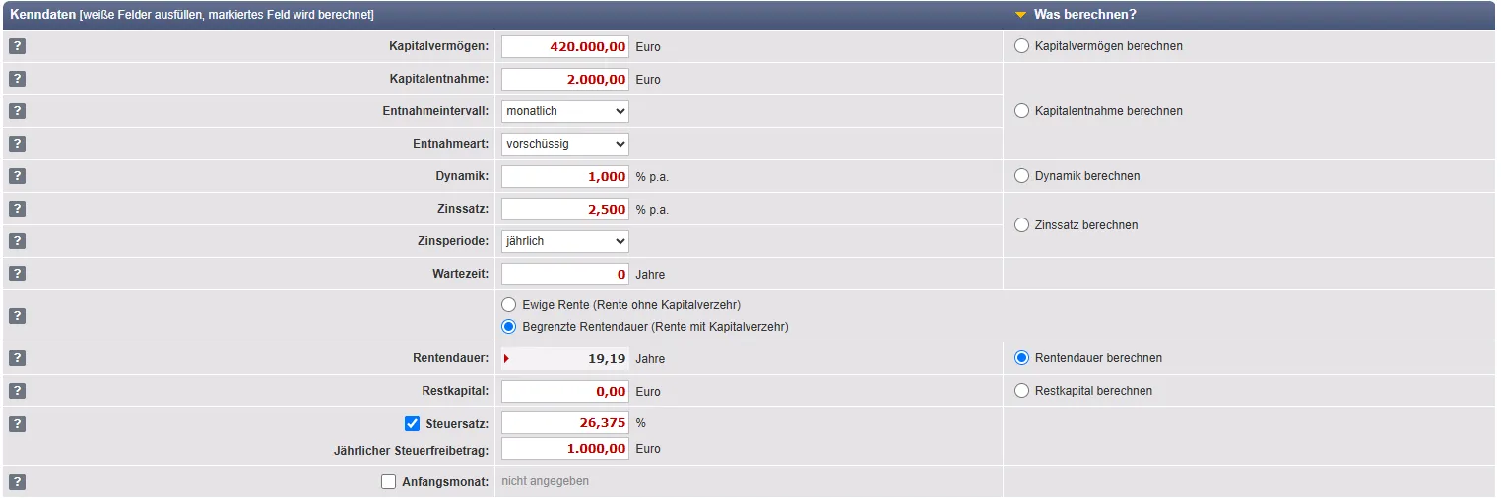
Task: Choose Restkapital berechnen radio button
Action: pyautogui.click(x=1021, y=391)
